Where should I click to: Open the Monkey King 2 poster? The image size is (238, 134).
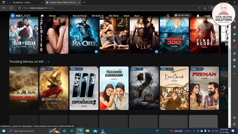point(54,88)
